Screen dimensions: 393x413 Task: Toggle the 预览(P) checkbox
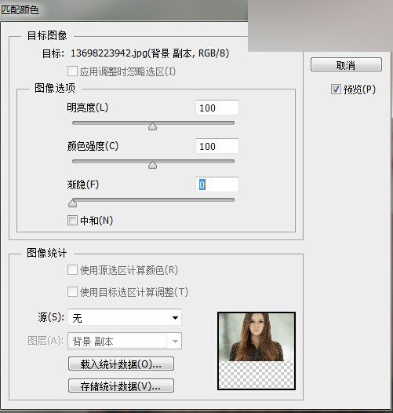pyautogui.click(x=336, y=90)
